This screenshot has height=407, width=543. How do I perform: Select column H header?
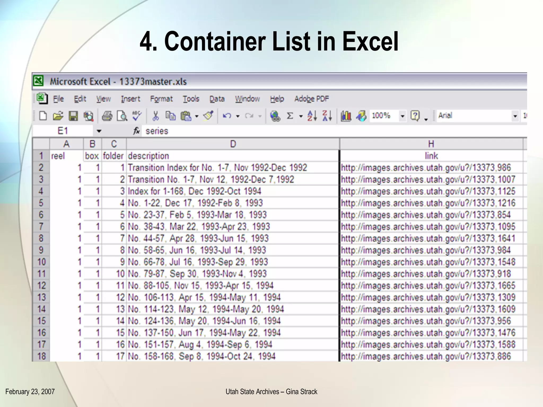point(431,144)
